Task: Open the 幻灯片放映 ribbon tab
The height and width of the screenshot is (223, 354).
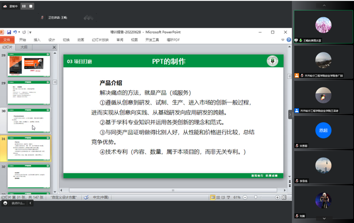Action: 100,40
